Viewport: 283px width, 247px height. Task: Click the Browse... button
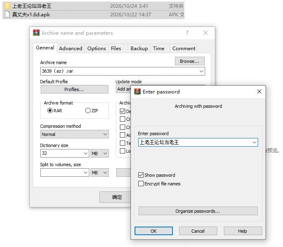pos(190,61)
